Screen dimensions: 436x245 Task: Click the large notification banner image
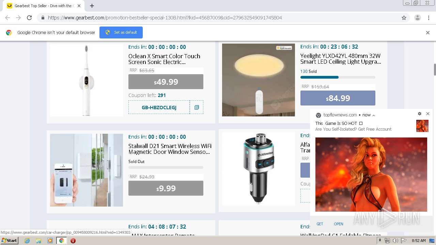coord(371,175)
